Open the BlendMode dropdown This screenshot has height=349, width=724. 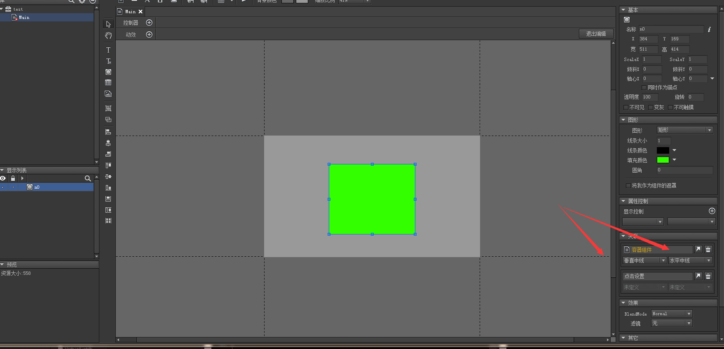pos(672,314)
